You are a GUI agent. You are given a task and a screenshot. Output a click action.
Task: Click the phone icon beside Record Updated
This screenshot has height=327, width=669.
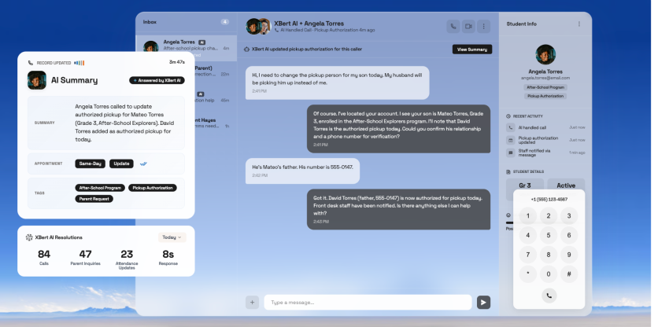click(x=30, y=63)
